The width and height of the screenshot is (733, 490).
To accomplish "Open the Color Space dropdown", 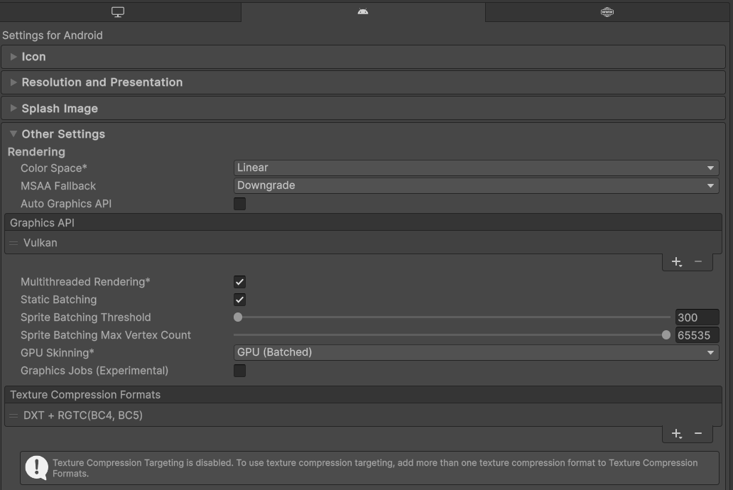I will 476,168.
